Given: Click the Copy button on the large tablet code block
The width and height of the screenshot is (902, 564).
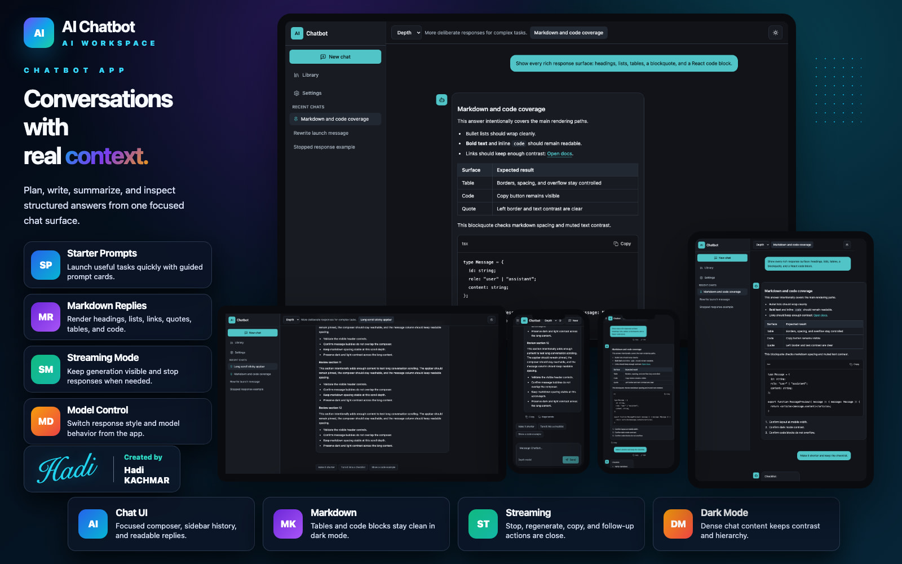Looking at the screenshot, I should pyautogui.click(x=622, y=244).
